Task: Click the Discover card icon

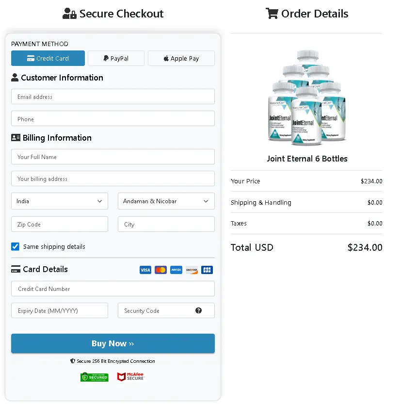Action: pyautogui.click(x=192, y=270)
